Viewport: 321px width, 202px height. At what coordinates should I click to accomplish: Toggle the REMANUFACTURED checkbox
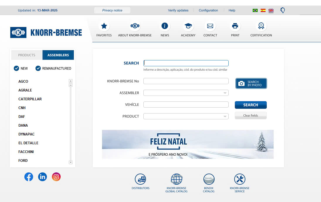[x=38, y=68]
